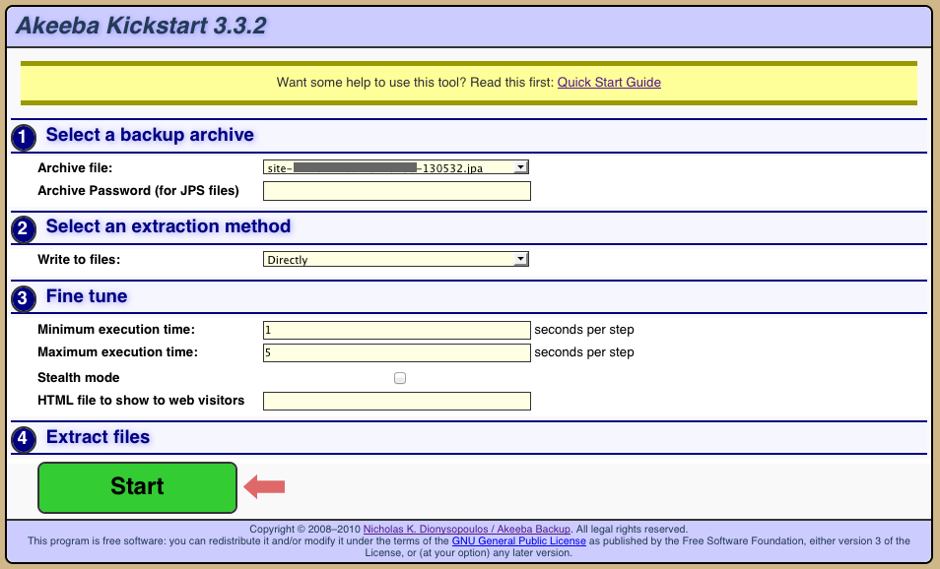Open the GNU General Public License link
The height and width of the screenshot is (569, 940).
click(x=519, y=541)
